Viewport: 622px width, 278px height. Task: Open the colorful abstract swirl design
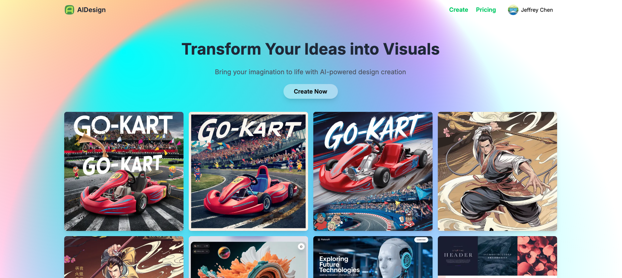click(x=248, y=257)
